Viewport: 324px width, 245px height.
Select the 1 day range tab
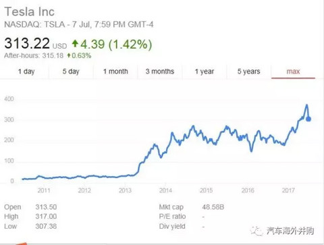26,72
